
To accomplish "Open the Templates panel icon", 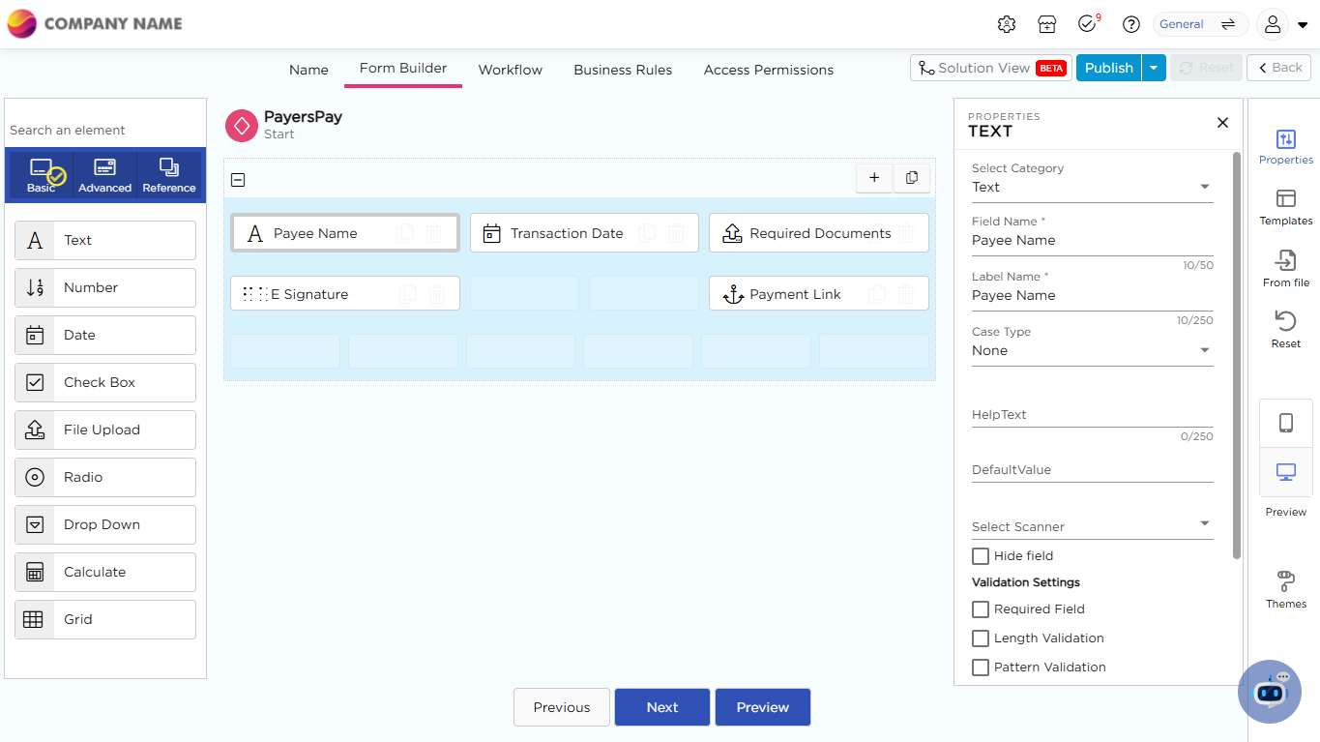I will (x=1285, y=199).
